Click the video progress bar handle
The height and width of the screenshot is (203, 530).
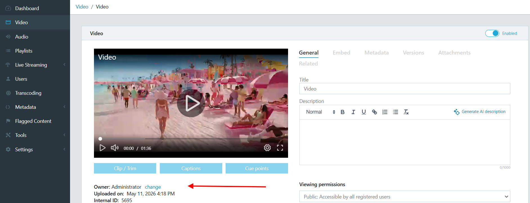point(100,139)
